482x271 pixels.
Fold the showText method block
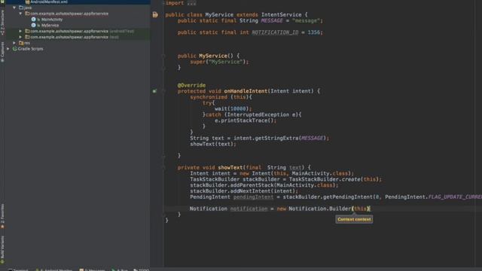point(163,168)
